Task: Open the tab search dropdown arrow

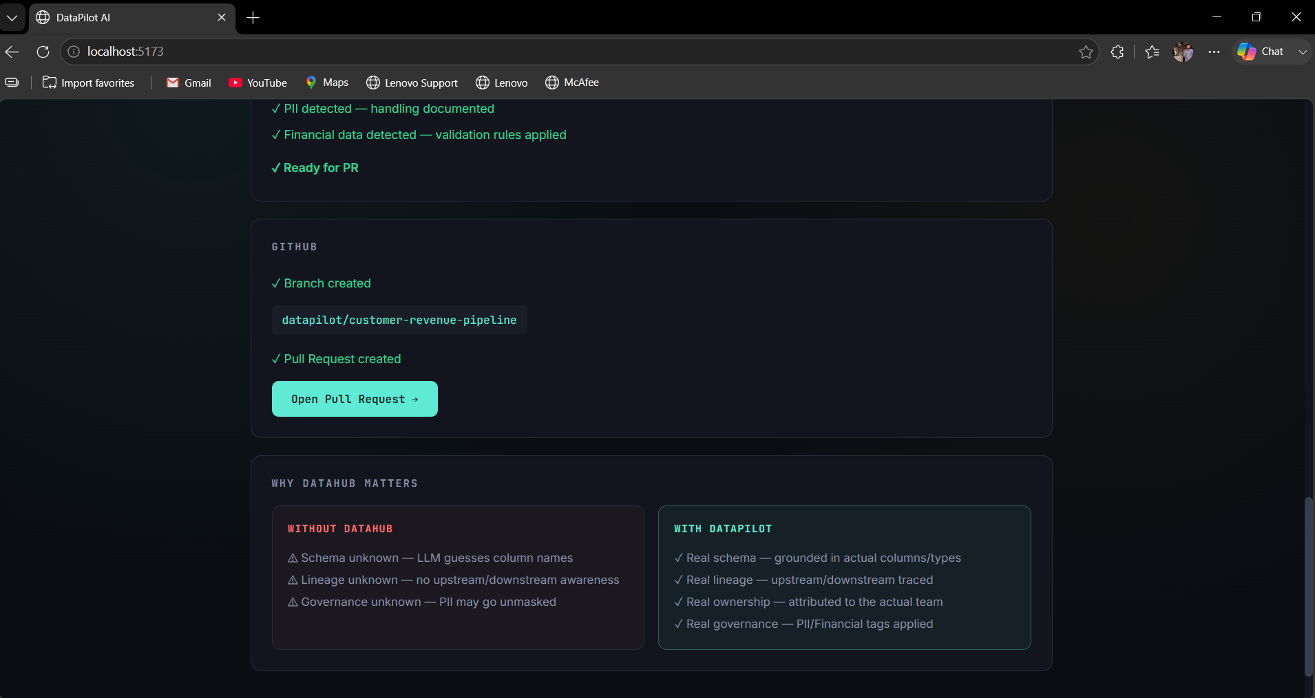Action: [x=12, y=17]
